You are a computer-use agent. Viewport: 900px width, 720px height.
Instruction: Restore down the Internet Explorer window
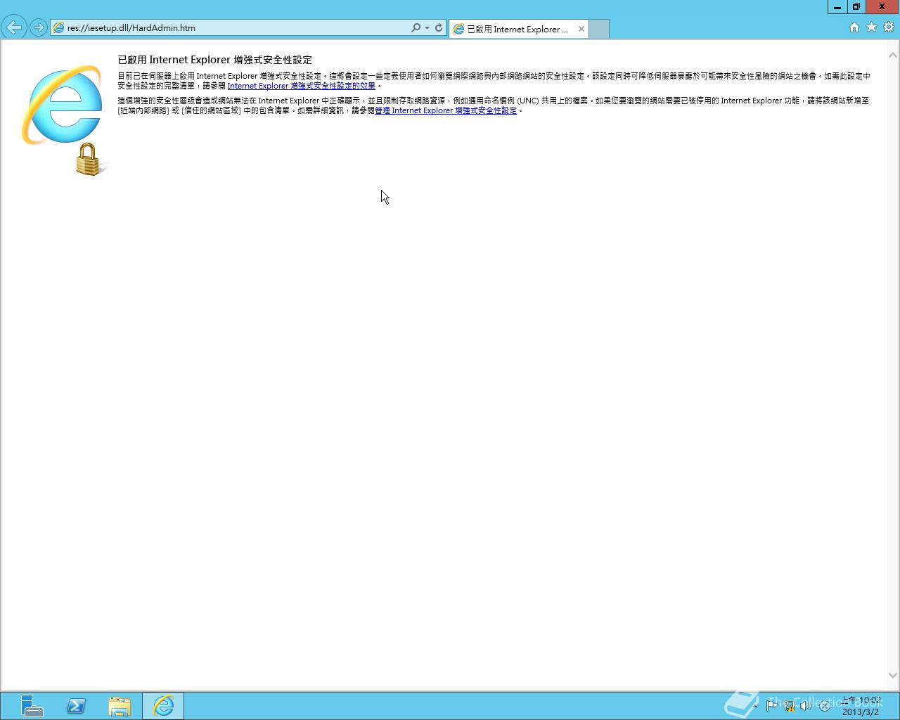click(x=856, y=7)
